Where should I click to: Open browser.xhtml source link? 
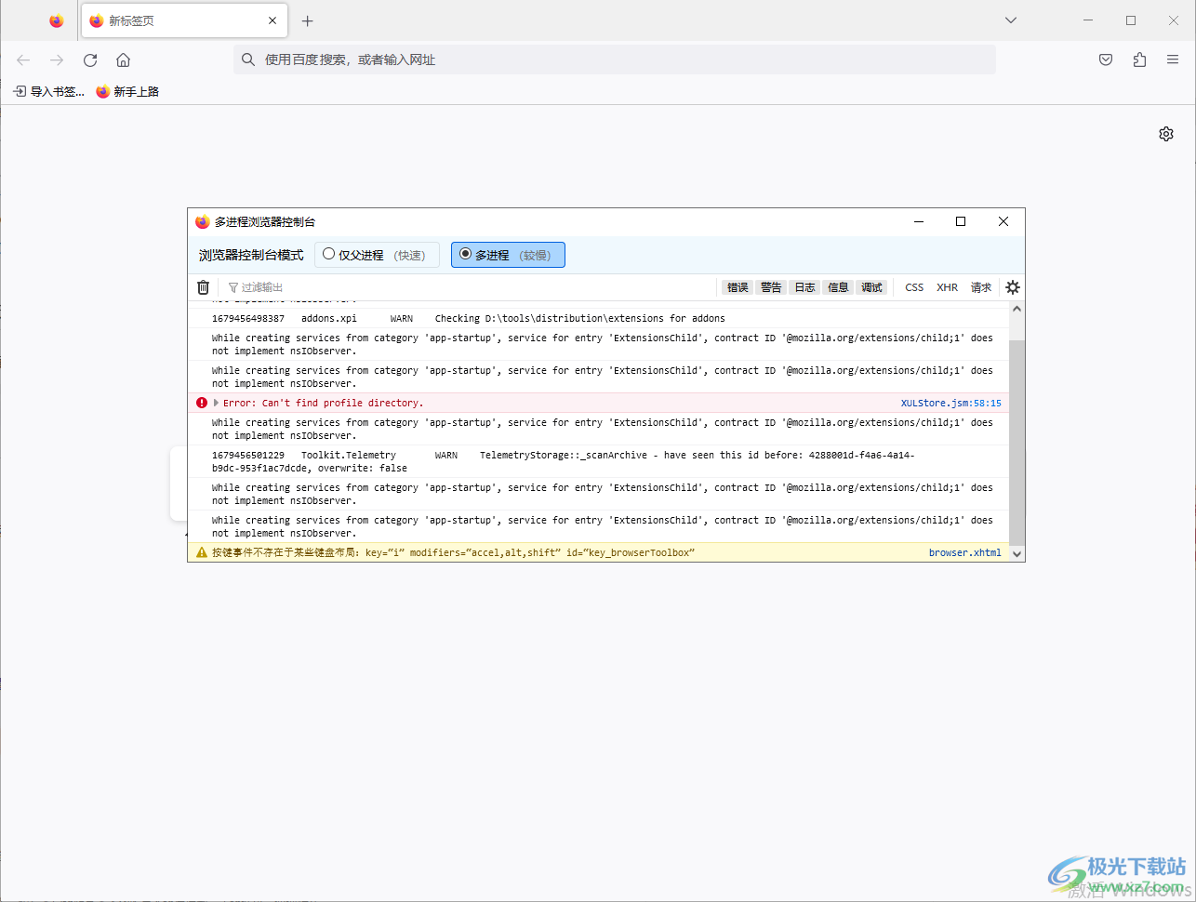[964, 552]
